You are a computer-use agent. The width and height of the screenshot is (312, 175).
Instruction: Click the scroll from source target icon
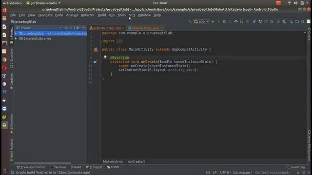pos(66,28)
